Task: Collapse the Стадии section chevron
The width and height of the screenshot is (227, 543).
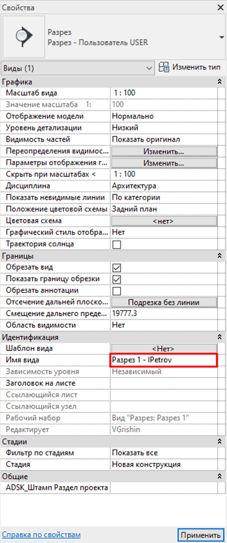Action: coord(220,441)
